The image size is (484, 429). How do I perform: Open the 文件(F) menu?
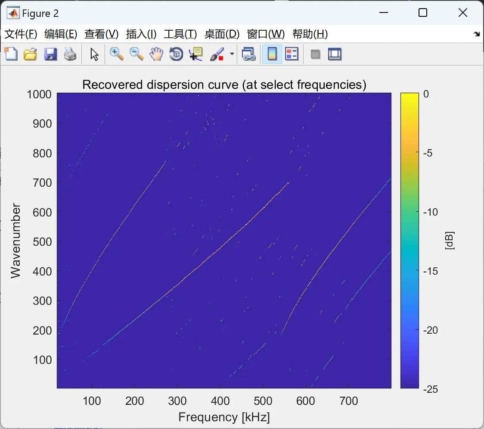pos(21,34)
